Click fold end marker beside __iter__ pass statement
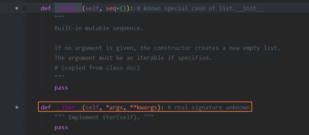Viewport: 309px width, 135px height. 25,127
